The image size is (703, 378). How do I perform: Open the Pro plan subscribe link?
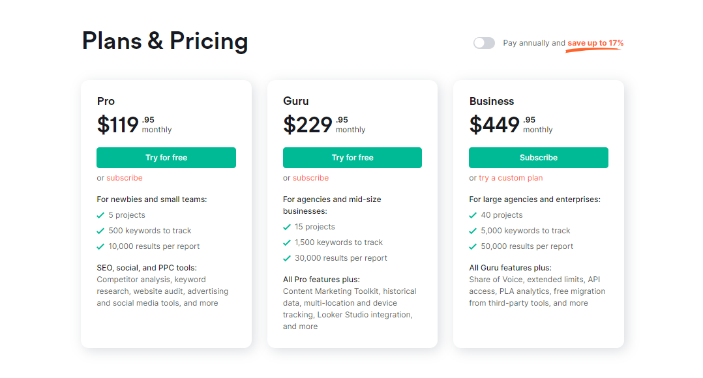pos(125,178)
